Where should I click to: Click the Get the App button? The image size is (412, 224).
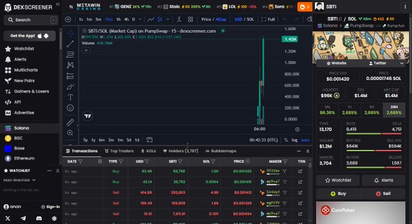click(30, 36)
